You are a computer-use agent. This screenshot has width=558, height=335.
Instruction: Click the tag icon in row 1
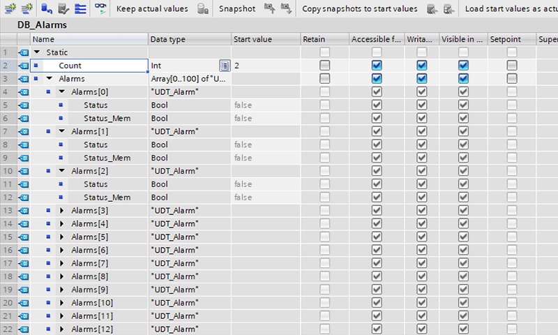tap(24, 52)
